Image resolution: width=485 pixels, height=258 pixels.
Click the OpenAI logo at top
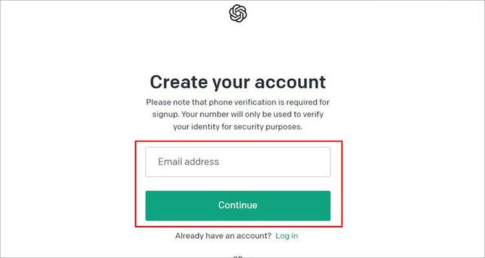(238, 13)
